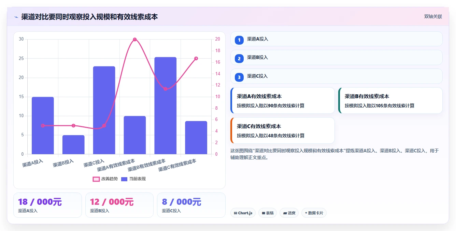This screenshot has height=231, width=456.
Task: Click the 渠道A有效线索成本 bar
Action: click(135, 135)
